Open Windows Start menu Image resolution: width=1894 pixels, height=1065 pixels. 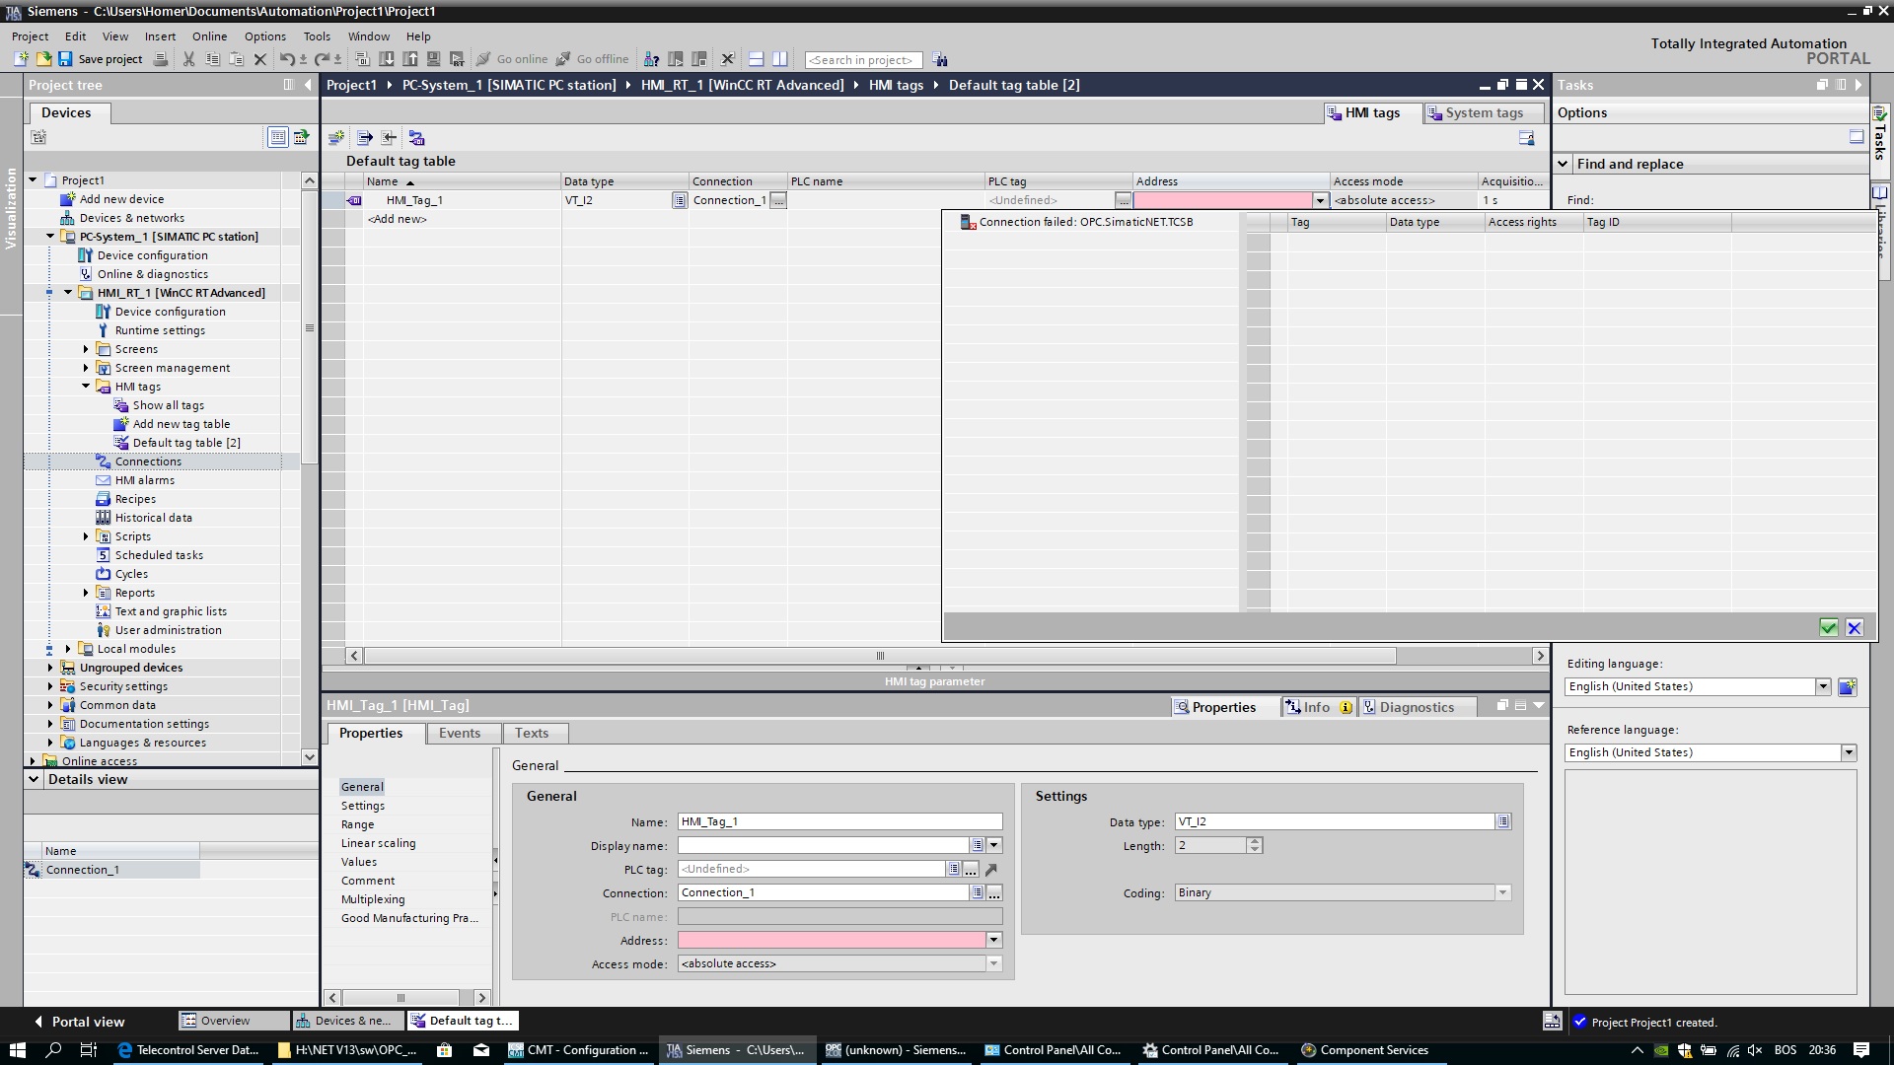17,1050
